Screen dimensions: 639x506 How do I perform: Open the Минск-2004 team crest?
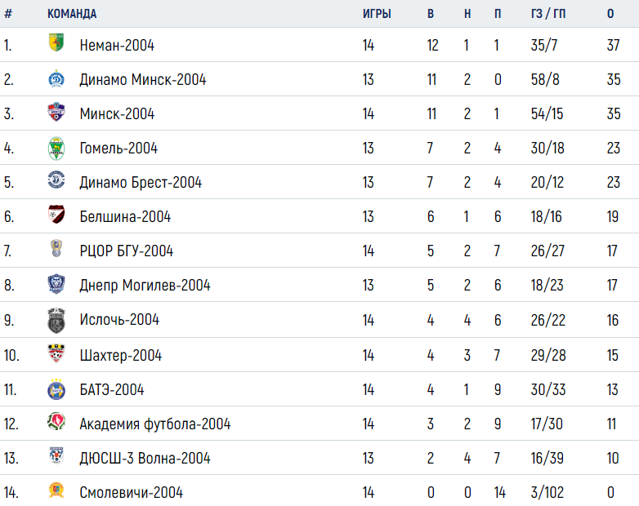coord(56,112)
